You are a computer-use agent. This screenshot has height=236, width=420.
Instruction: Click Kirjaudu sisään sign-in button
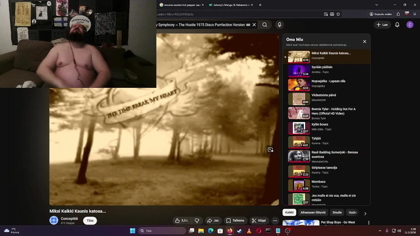tap(381, 14)
